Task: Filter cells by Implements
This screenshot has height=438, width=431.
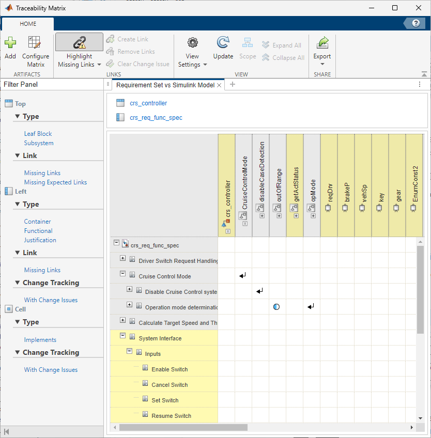Action: 40,340
